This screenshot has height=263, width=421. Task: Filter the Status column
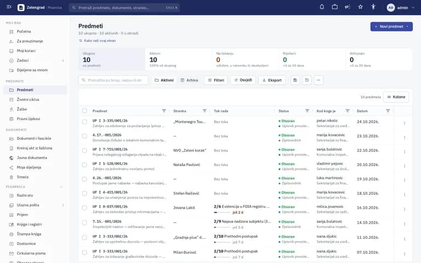pyautogui.click(x=307, y=111)
